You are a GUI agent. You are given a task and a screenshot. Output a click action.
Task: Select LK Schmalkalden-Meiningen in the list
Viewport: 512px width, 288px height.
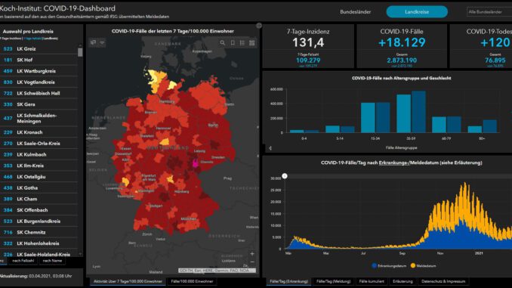[x=39, y=119]
